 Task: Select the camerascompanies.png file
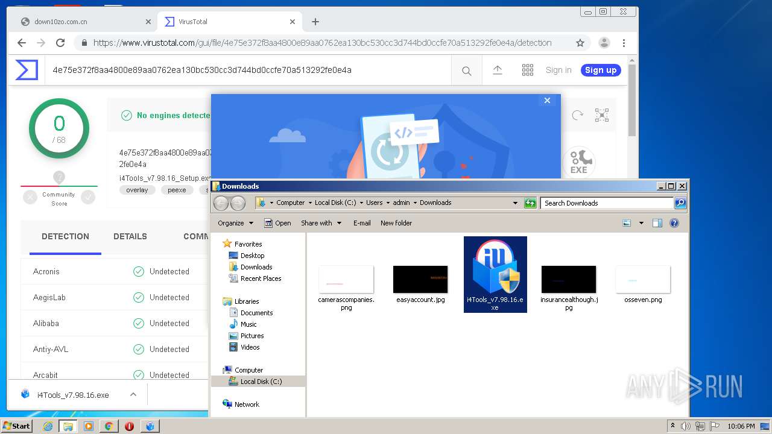346,288
